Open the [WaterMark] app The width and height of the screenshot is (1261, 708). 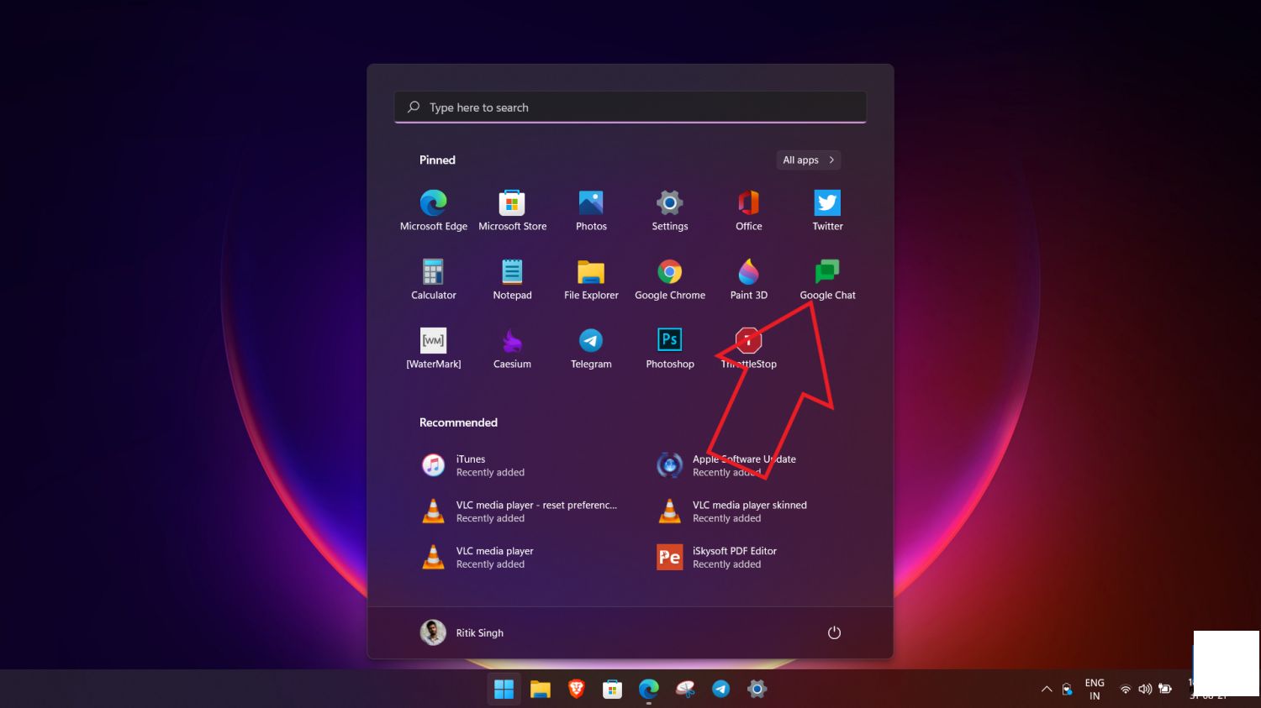tap(433, 349)
